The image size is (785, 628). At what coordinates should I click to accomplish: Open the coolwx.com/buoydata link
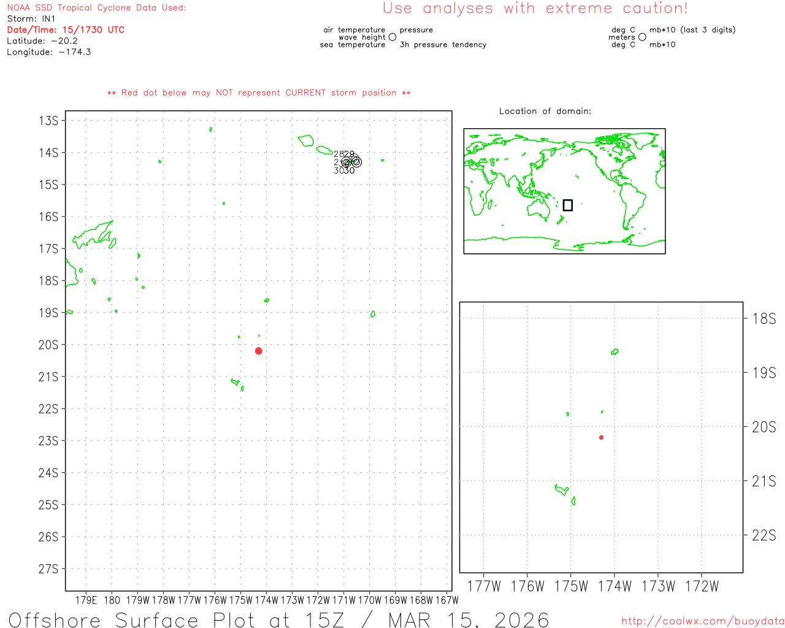[x=702, y=621]
